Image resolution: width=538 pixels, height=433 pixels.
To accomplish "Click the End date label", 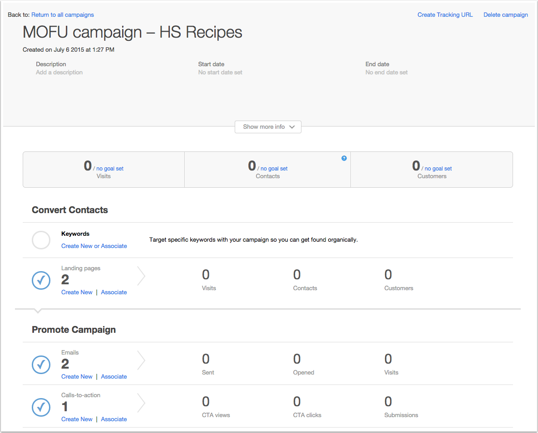I will point(377,64).
